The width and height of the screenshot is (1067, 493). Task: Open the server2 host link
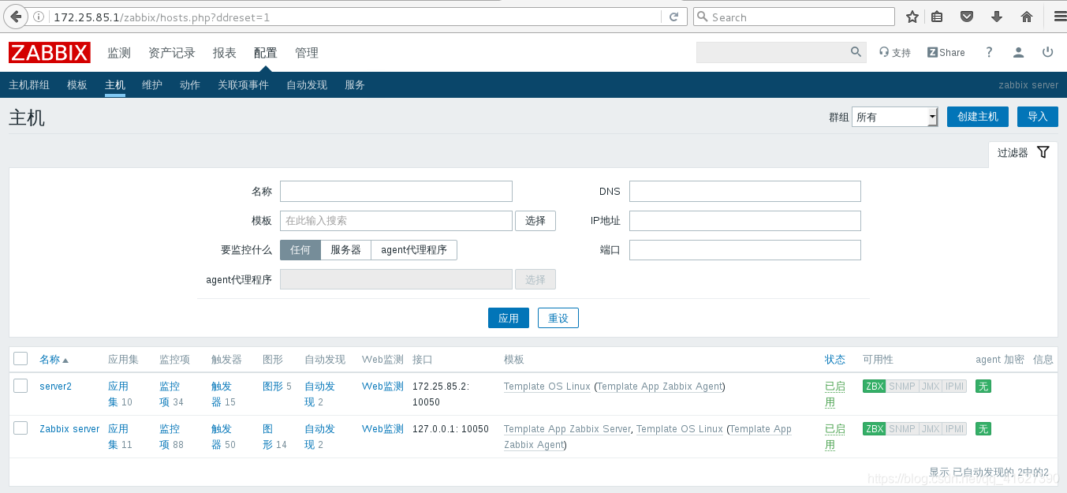(55, 387)
